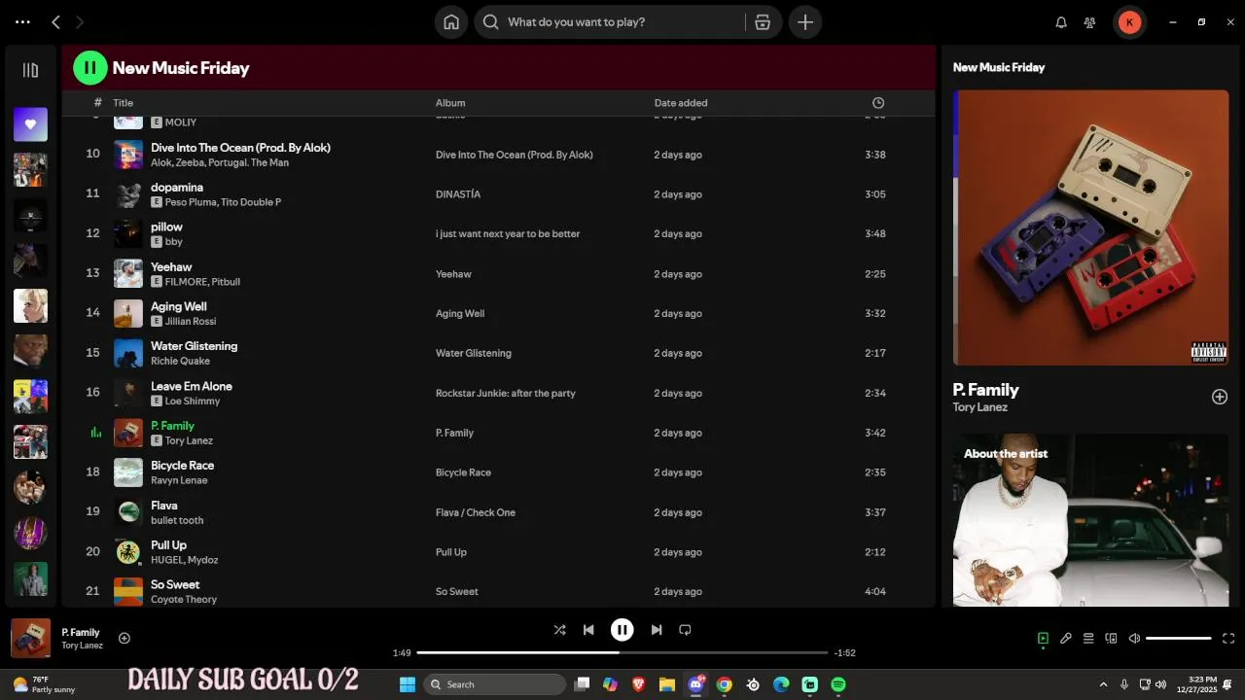Open Microsoft Edge from taskbar
The height and width of the screenshot is (700, 1245).
781,684
